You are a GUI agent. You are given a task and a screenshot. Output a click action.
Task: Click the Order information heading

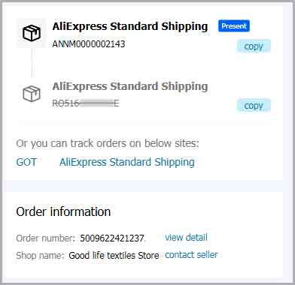(63, 212)
